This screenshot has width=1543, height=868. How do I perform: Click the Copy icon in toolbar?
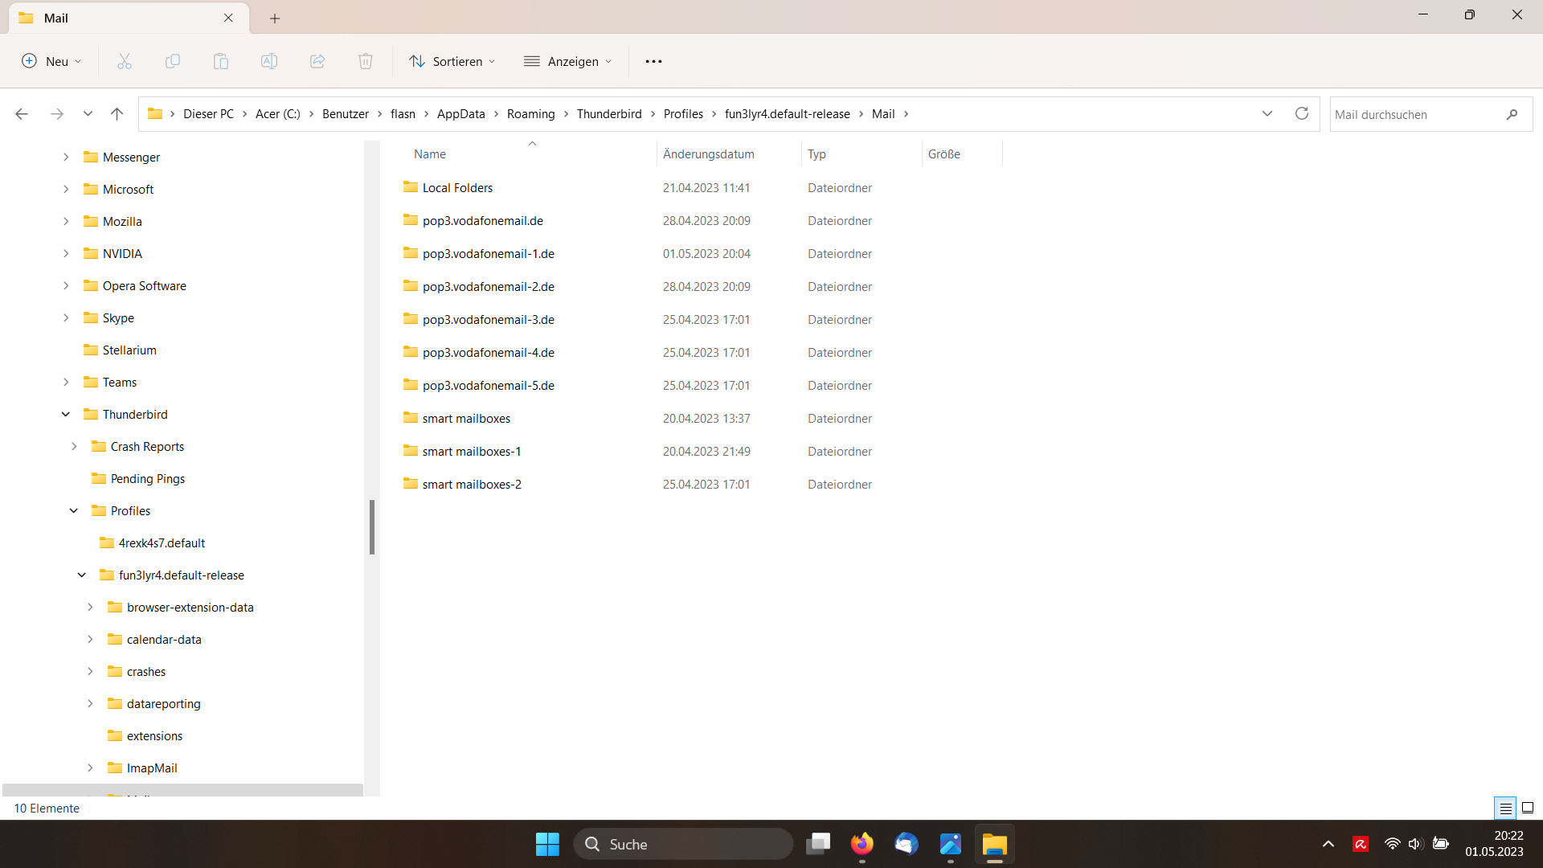tap(173, 61)
